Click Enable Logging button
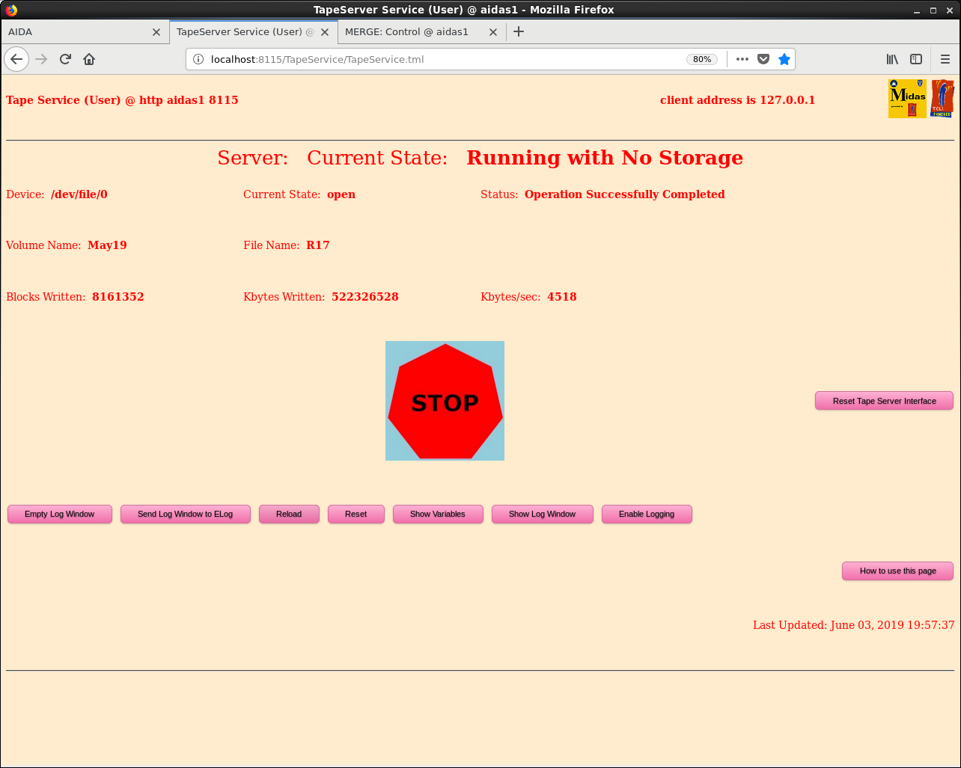This screenshot has width=961, height=768. point(647,514)
